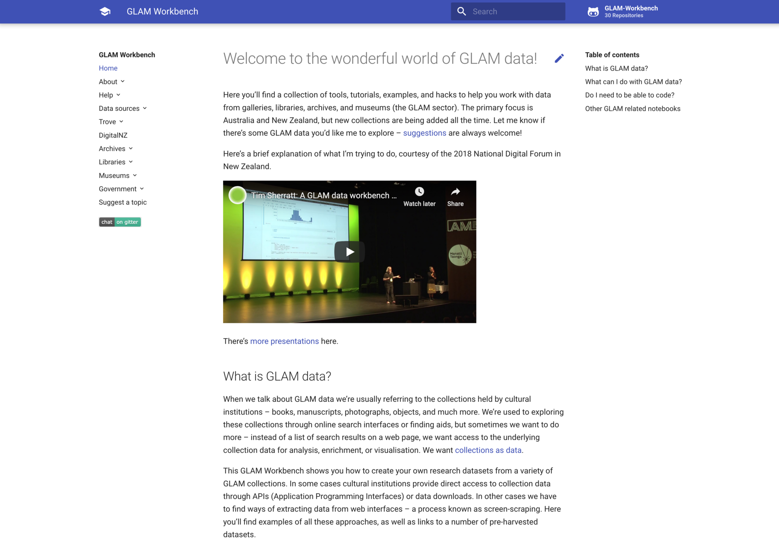Go to Home in sidebar
The height and width of the screenshot is (558, 779).
click(108, 68)
